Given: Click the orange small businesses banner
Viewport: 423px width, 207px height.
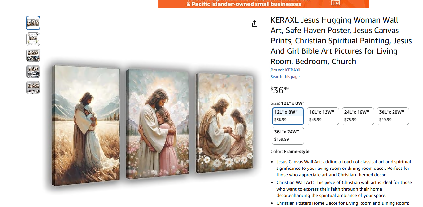Looking at the screenshot, I should tap(264, 4).
